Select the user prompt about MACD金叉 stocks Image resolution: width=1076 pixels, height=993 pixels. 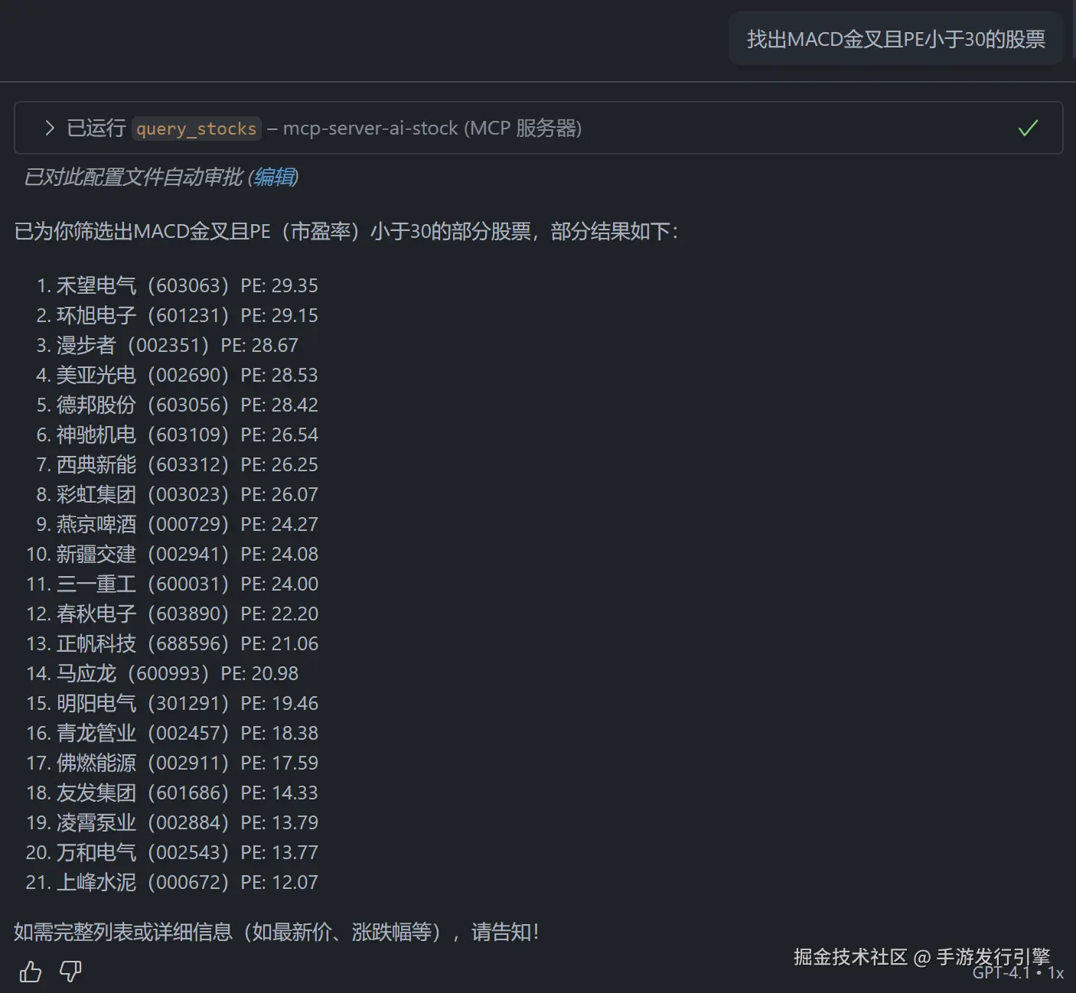click(x=896, y=39)
